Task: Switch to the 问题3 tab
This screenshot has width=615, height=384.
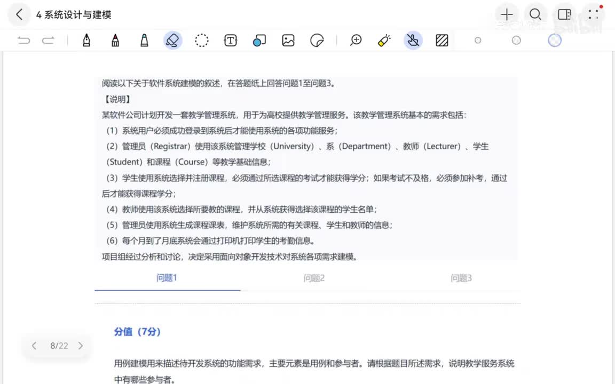Action: point(461,278)
